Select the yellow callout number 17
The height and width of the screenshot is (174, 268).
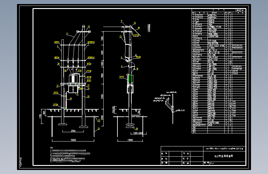67,34
